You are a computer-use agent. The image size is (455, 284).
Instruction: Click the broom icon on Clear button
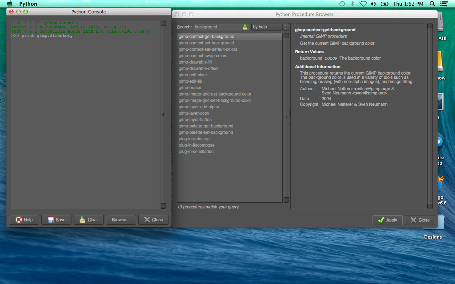pyautogui.click(x=82, y=220)
